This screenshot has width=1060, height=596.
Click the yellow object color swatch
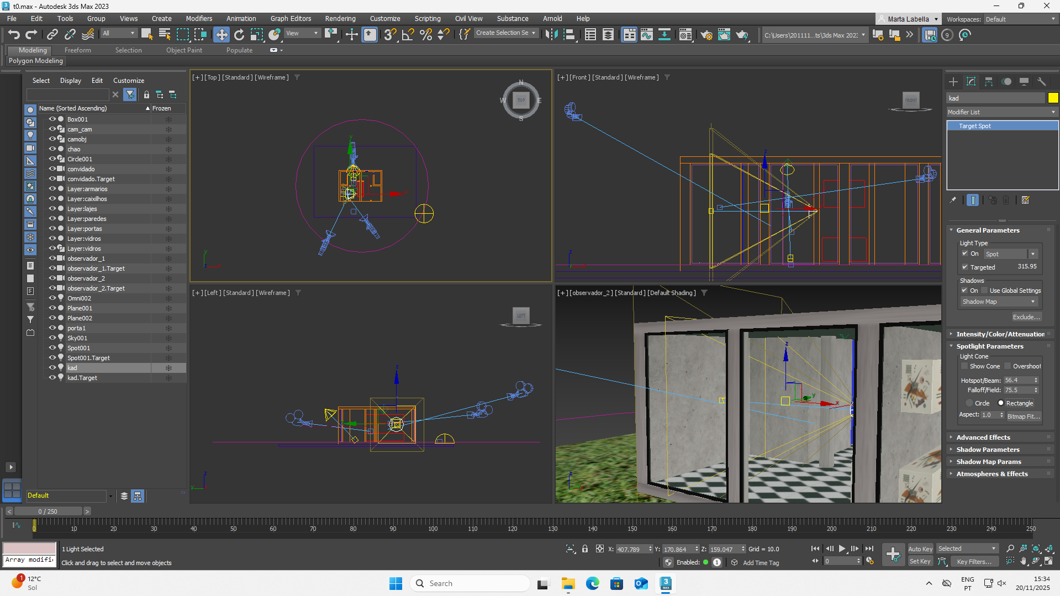(1053, 98)
